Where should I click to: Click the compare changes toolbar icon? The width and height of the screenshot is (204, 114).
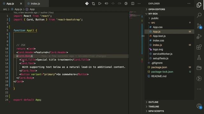pos(93,3)
